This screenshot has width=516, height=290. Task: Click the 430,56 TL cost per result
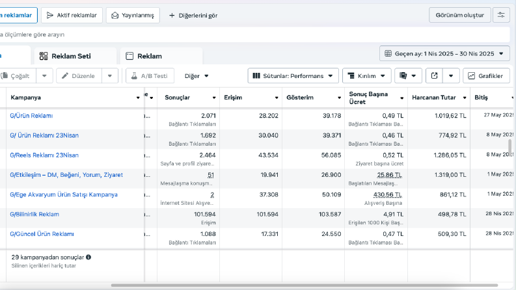coord(387,194)
